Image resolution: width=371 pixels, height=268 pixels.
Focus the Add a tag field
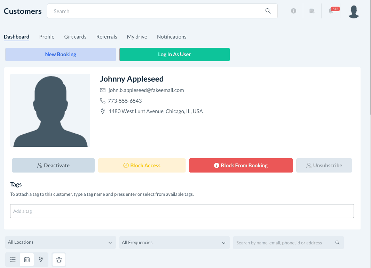[182, 211]
